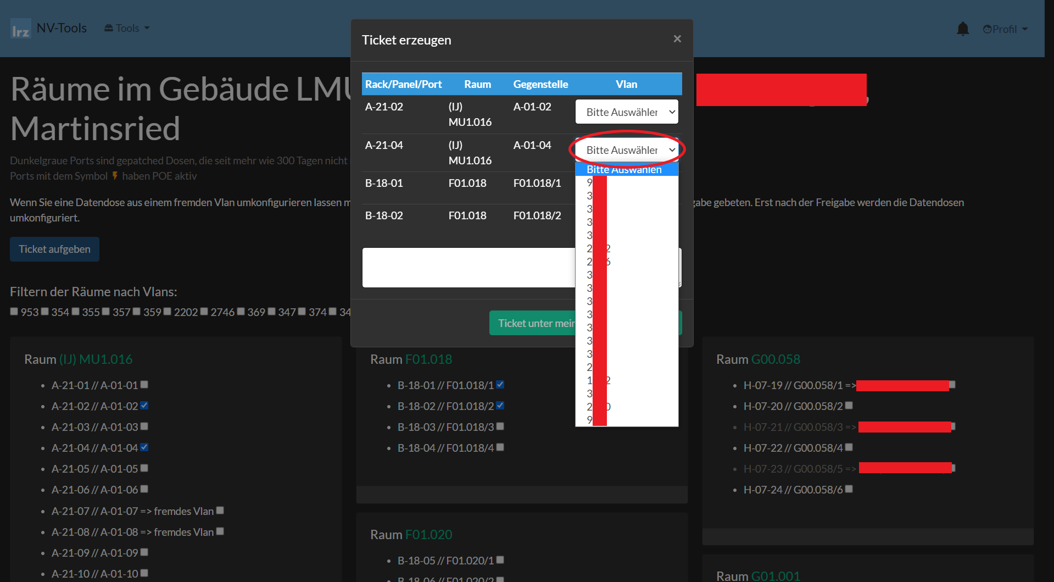
Task: Enable the Vlan 953 filter checkbox
Action: 14,312
